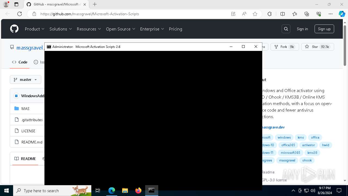Open Edge Favorites list icon
This screenshot has width=348, height=196.
click(295, 14)
